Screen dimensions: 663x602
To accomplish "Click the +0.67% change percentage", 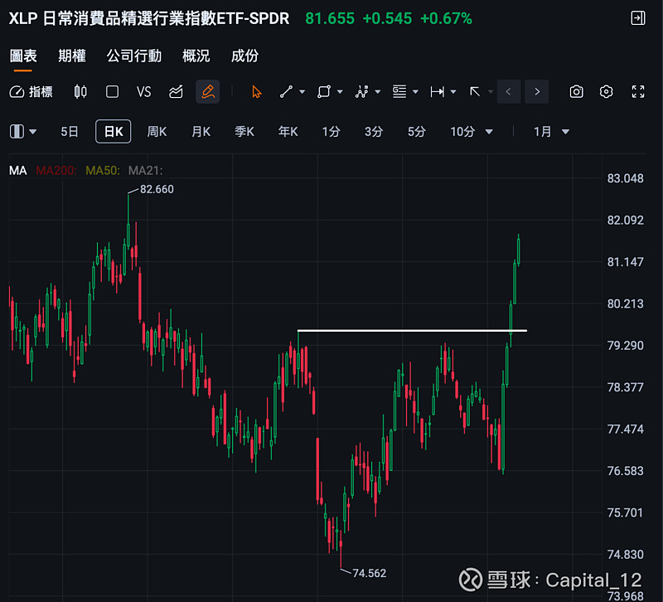I will pyautogui.click(x=446, y=18).
